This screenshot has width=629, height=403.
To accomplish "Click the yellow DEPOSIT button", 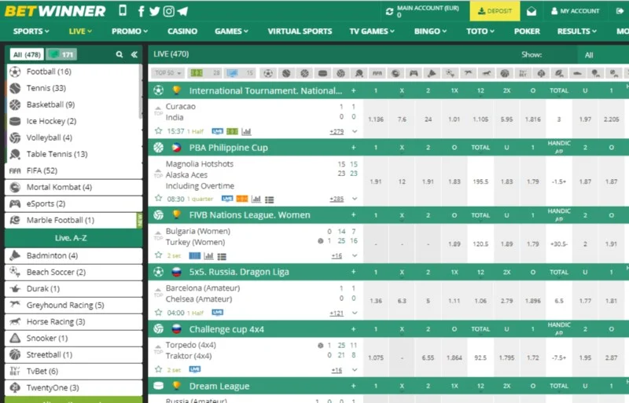I will tap(495, 11).
